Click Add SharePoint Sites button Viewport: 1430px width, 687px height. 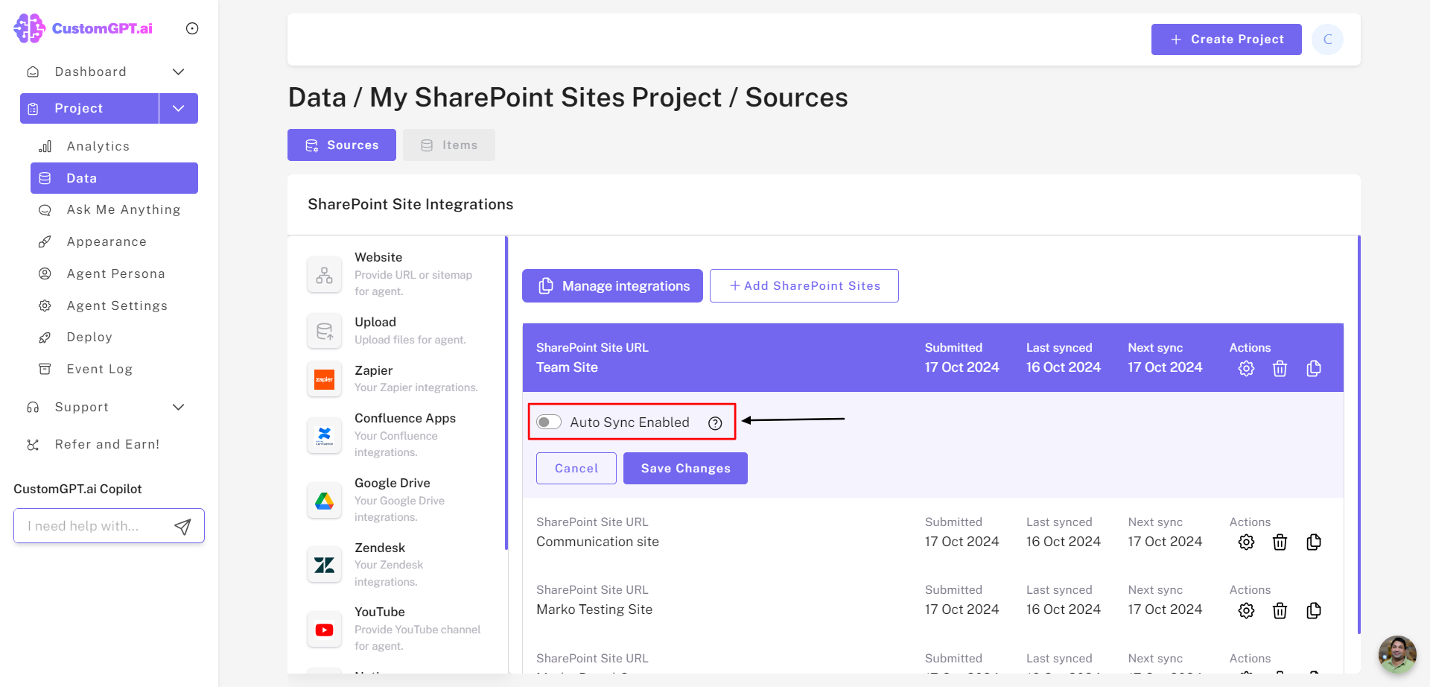pos(804,286)
